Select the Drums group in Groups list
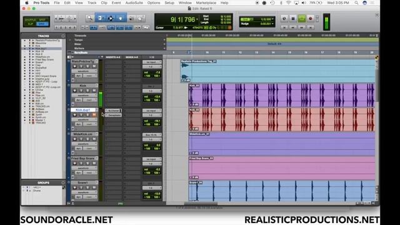Screen dimensions: 400x225 coord(37,191)
